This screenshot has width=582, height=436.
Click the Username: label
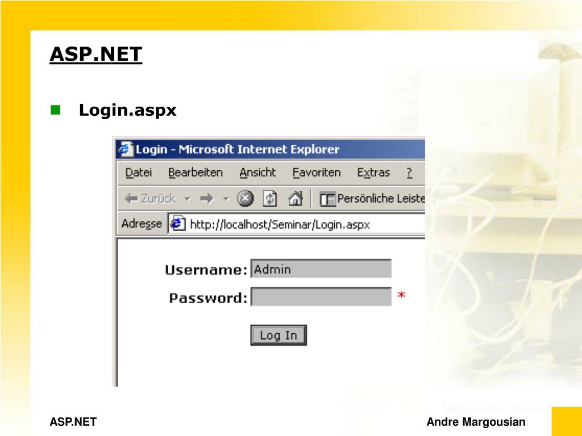coord(206,270)
